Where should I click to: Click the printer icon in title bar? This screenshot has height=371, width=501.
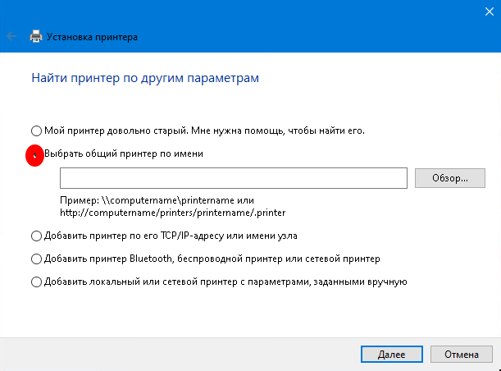[35, 37]
